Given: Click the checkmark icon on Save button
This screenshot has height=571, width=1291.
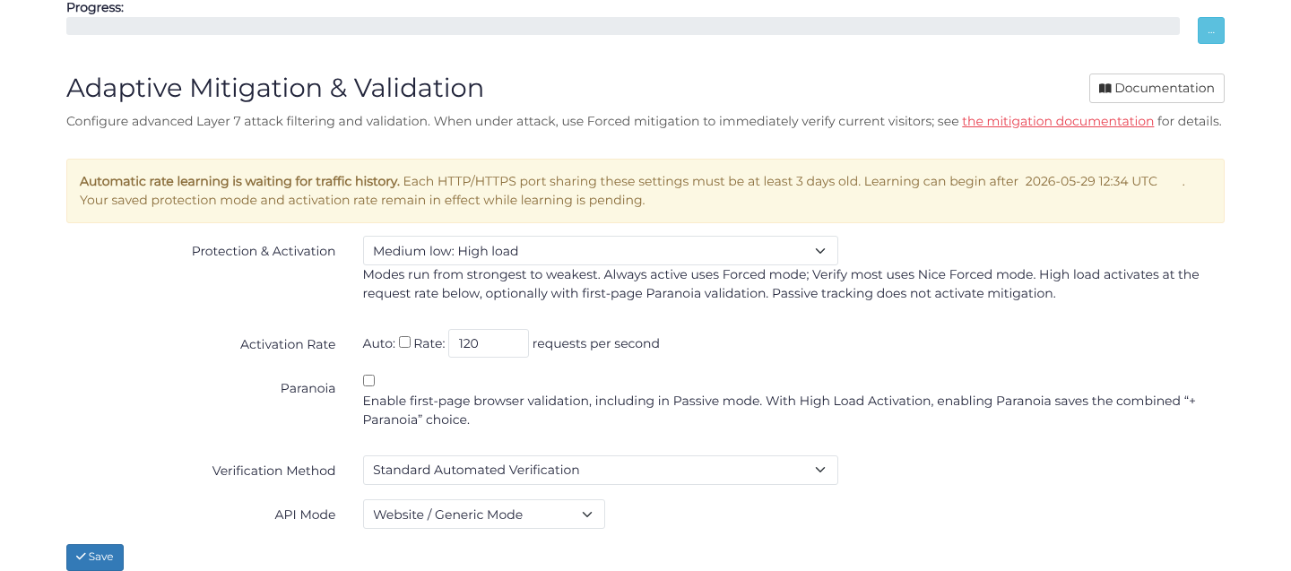Looking at the screenshot, I should click(x=81, y=558).
